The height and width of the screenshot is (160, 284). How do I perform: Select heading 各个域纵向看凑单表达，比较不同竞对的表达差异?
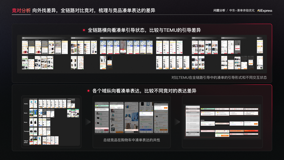pos(144,91)
